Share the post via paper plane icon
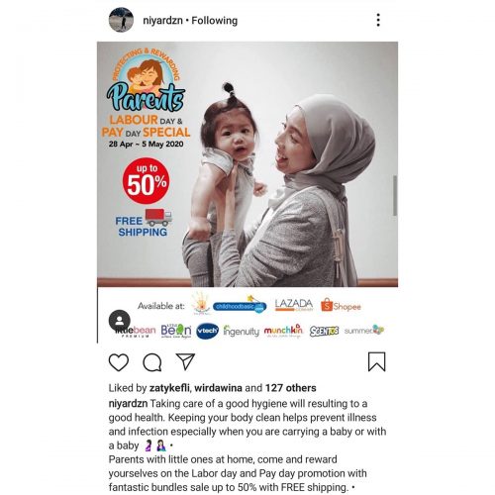This screenshot has height=495, width=495. pos(185,361)
